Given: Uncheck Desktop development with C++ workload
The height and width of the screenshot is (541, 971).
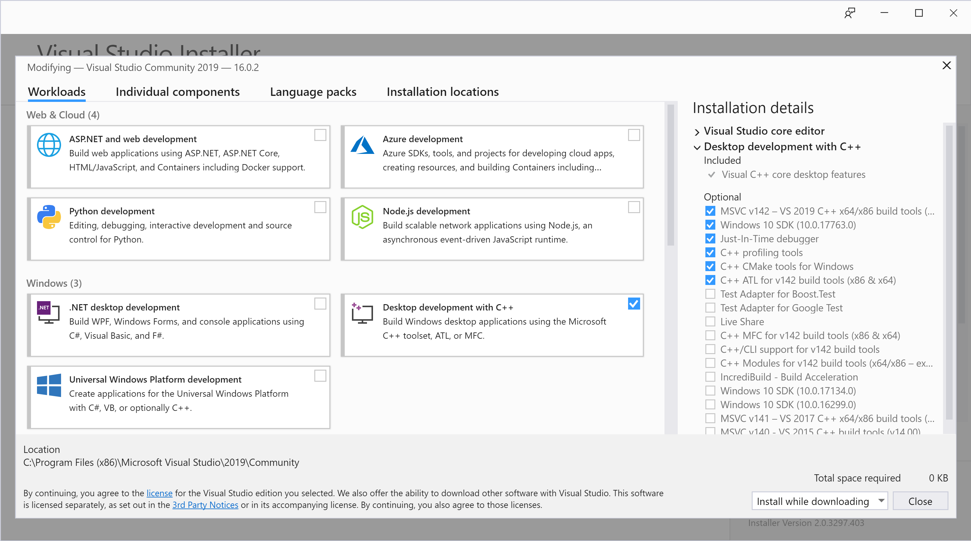Looking at the screenshot, I should click(634, 304).
